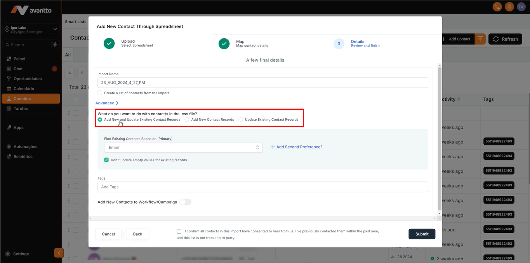Click the Upload step checkmark circle
The width and height of the screenshot is (530, 263).
pyautogui.click(x=109, y=43)
